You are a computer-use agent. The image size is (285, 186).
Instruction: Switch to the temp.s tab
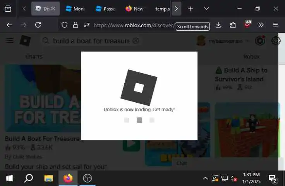coord(162,9)
